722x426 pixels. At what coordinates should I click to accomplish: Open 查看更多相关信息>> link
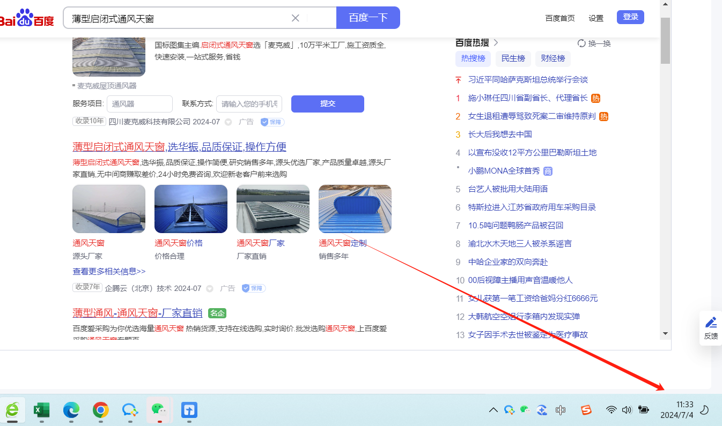click(109, 272)
